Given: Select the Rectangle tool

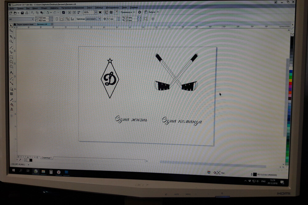Looking at the screenshot, I should point(11,57).
